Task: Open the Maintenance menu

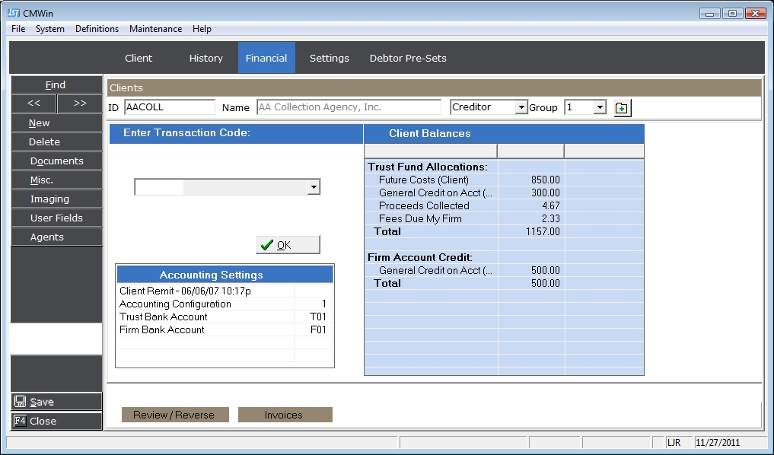Action: tap(155, 29)
